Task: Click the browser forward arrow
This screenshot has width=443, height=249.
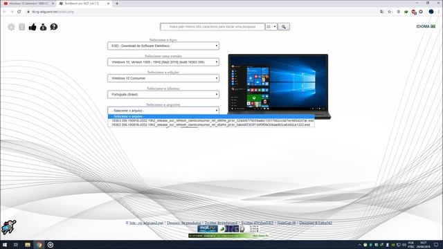Action: point(12,12)
